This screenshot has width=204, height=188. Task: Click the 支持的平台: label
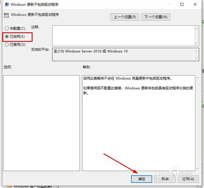[x=40, y=50]
